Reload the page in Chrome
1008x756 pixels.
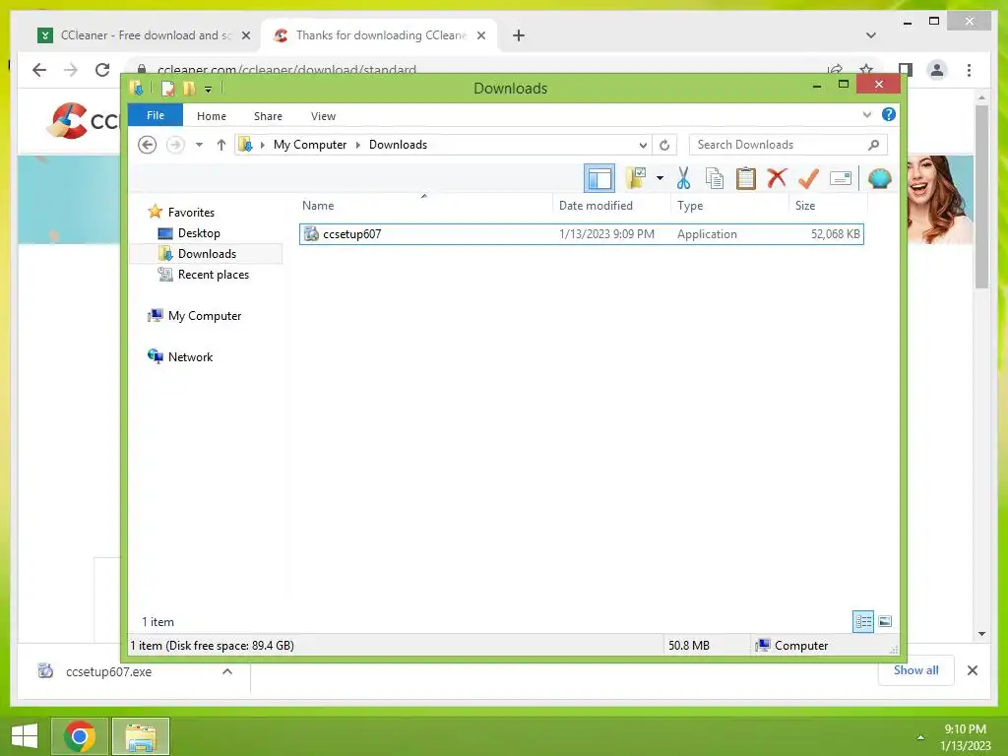(x=102, y=70)
